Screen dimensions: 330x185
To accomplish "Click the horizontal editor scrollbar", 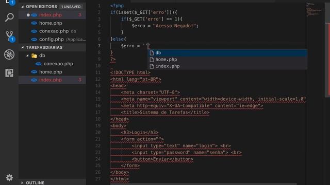I will coord(203,184).
